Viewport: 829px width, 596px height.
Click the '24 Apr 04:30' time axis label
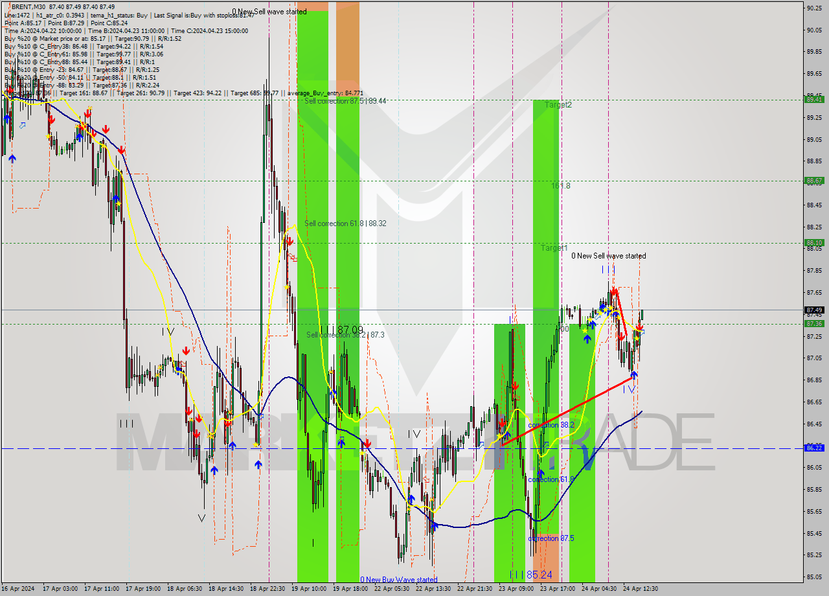(599, 589)
